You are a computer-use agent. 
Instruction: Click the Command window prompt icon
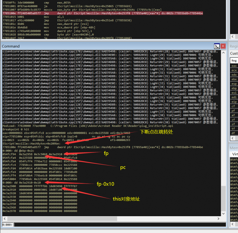pos(217,46)
